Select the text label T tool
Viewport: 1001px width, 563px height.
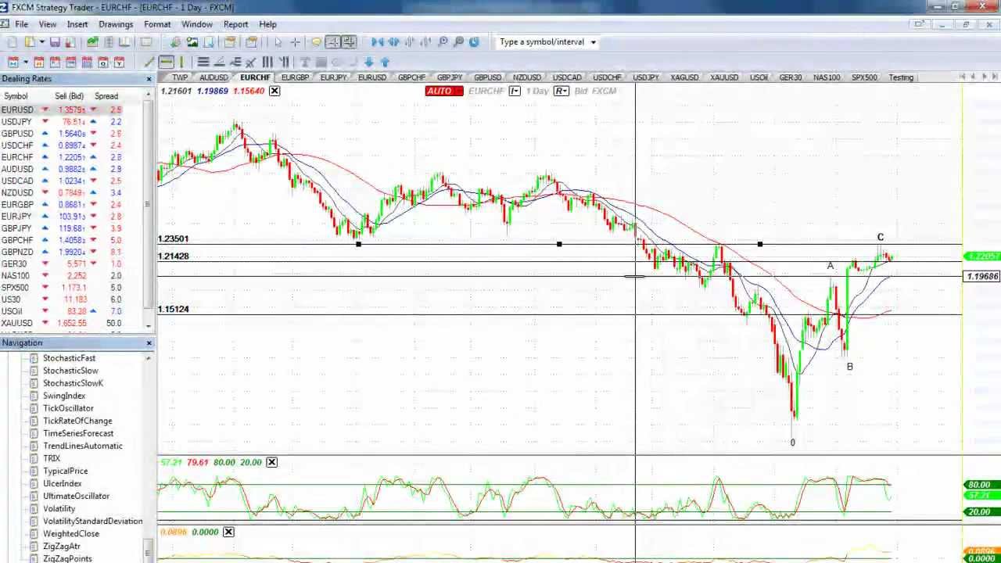pyautogui.click(x=305, y=62)
